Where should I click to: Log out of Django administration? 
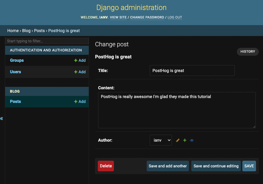pos(175,17)
